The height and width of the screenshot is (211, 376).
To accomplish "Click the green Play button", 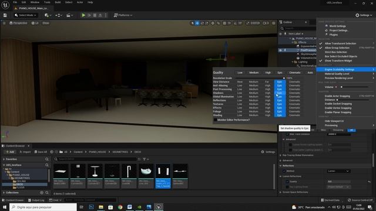I will pyautogui.click(x=83, y=15).
